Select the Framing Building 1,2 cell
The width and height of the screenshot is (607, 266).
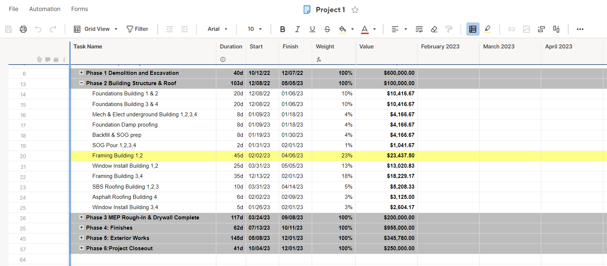click(x=143, y=156)
